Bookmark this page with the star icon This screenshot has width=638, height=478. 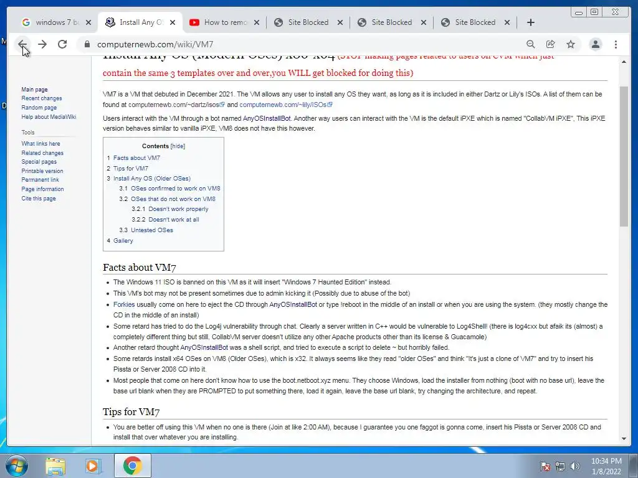coord(571,44)
